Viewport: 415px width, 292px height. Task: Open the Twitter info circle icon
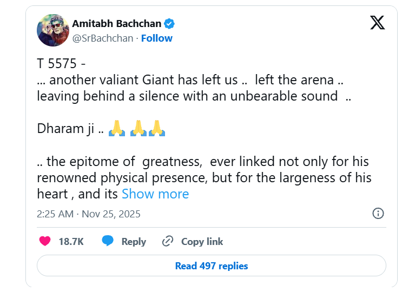378,213
